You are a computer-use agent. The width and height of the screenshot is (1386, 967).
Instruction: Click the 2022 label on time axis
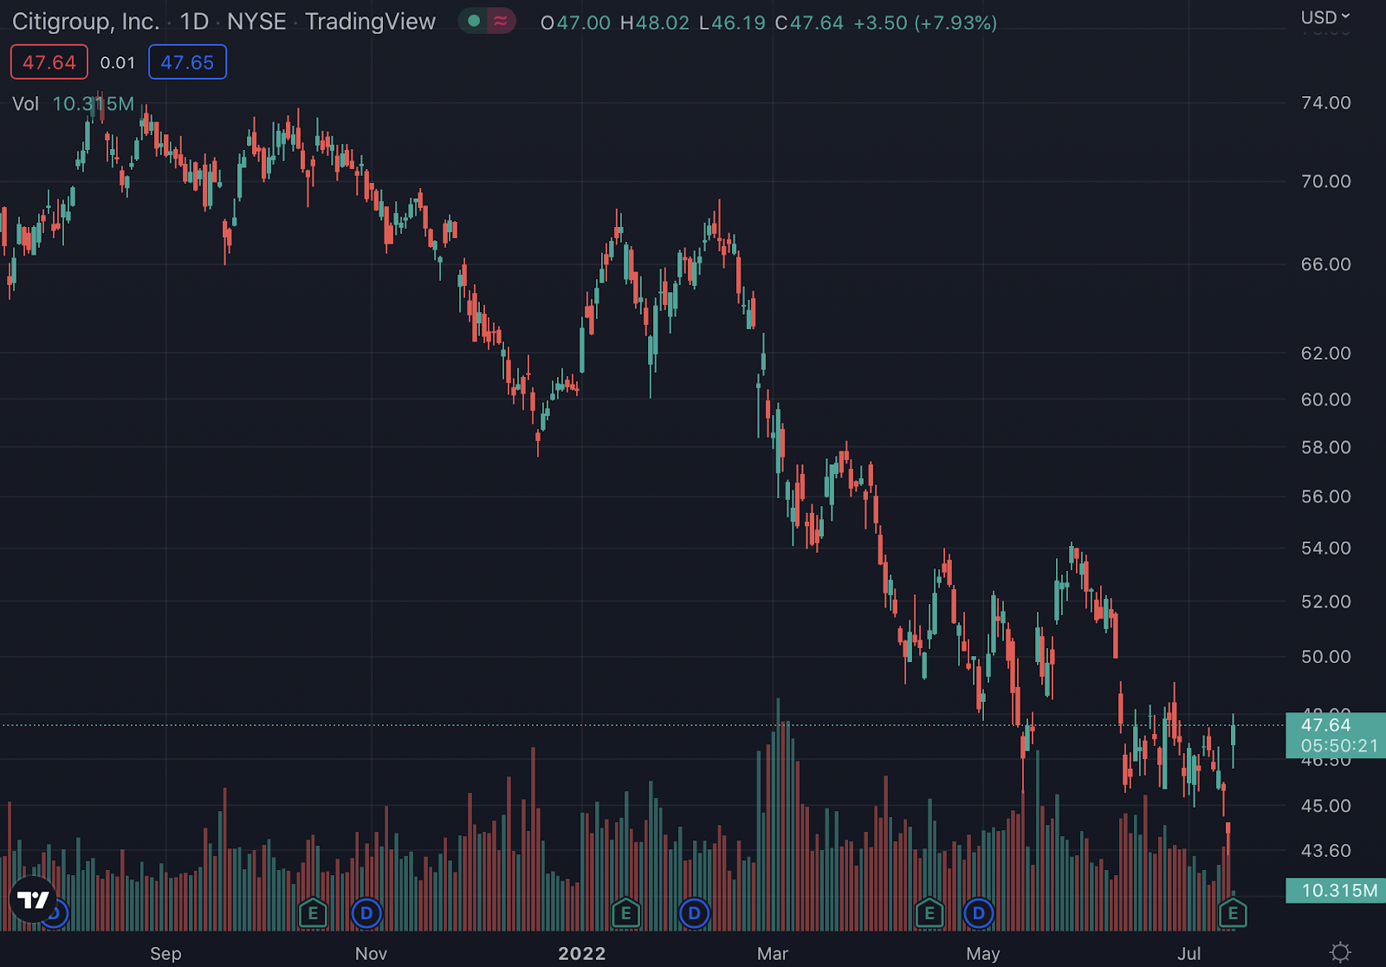(582, 954)
